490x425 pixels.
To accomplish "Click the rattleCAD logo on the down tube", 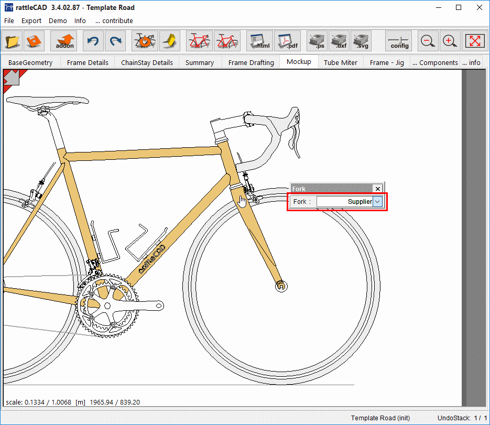I will (x=152, y=259).
